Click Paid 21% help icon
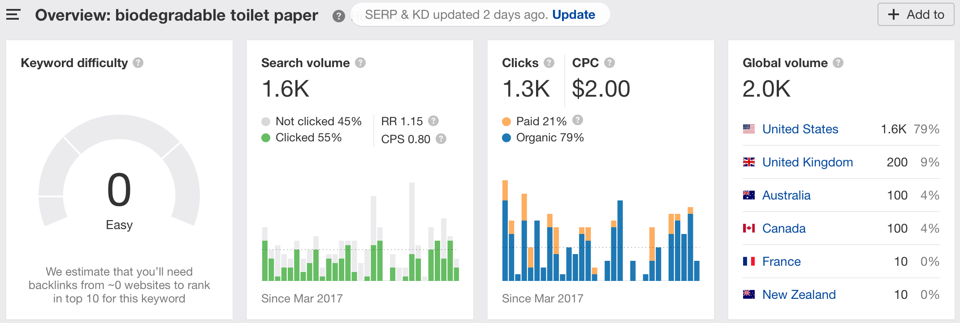The image size is (960, 323). [578, 120]
